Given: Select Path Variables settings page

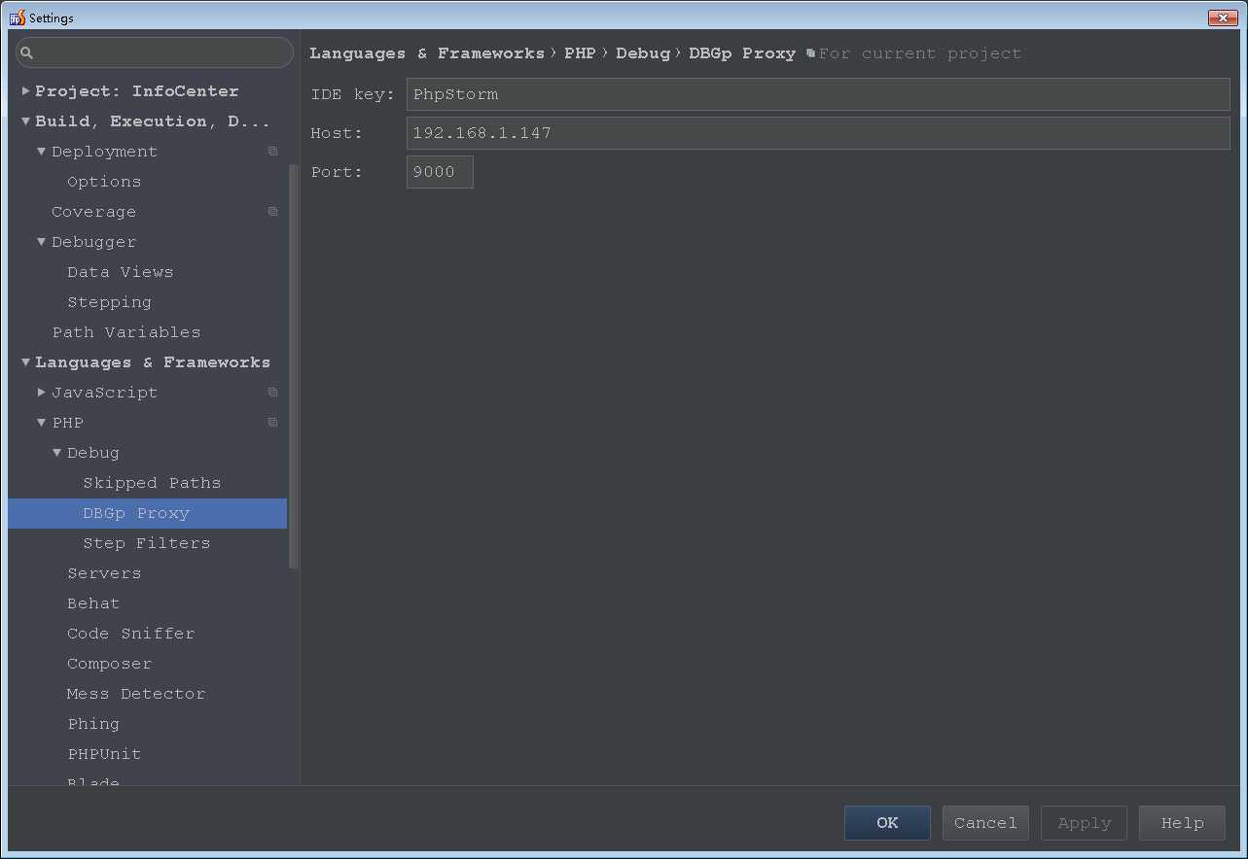Looking at the screenshot, I should (x=126, y=332).
